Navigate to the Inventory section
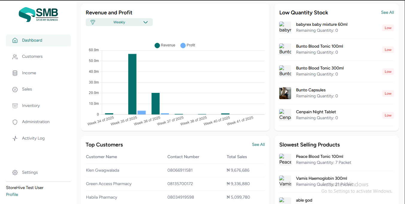 pos(31,105)
